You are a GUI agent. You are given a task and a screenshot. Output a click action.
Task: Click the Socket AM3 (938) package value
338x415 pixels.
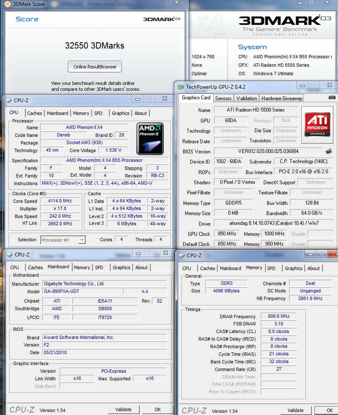pyautogui.click(x=84, y=143)
